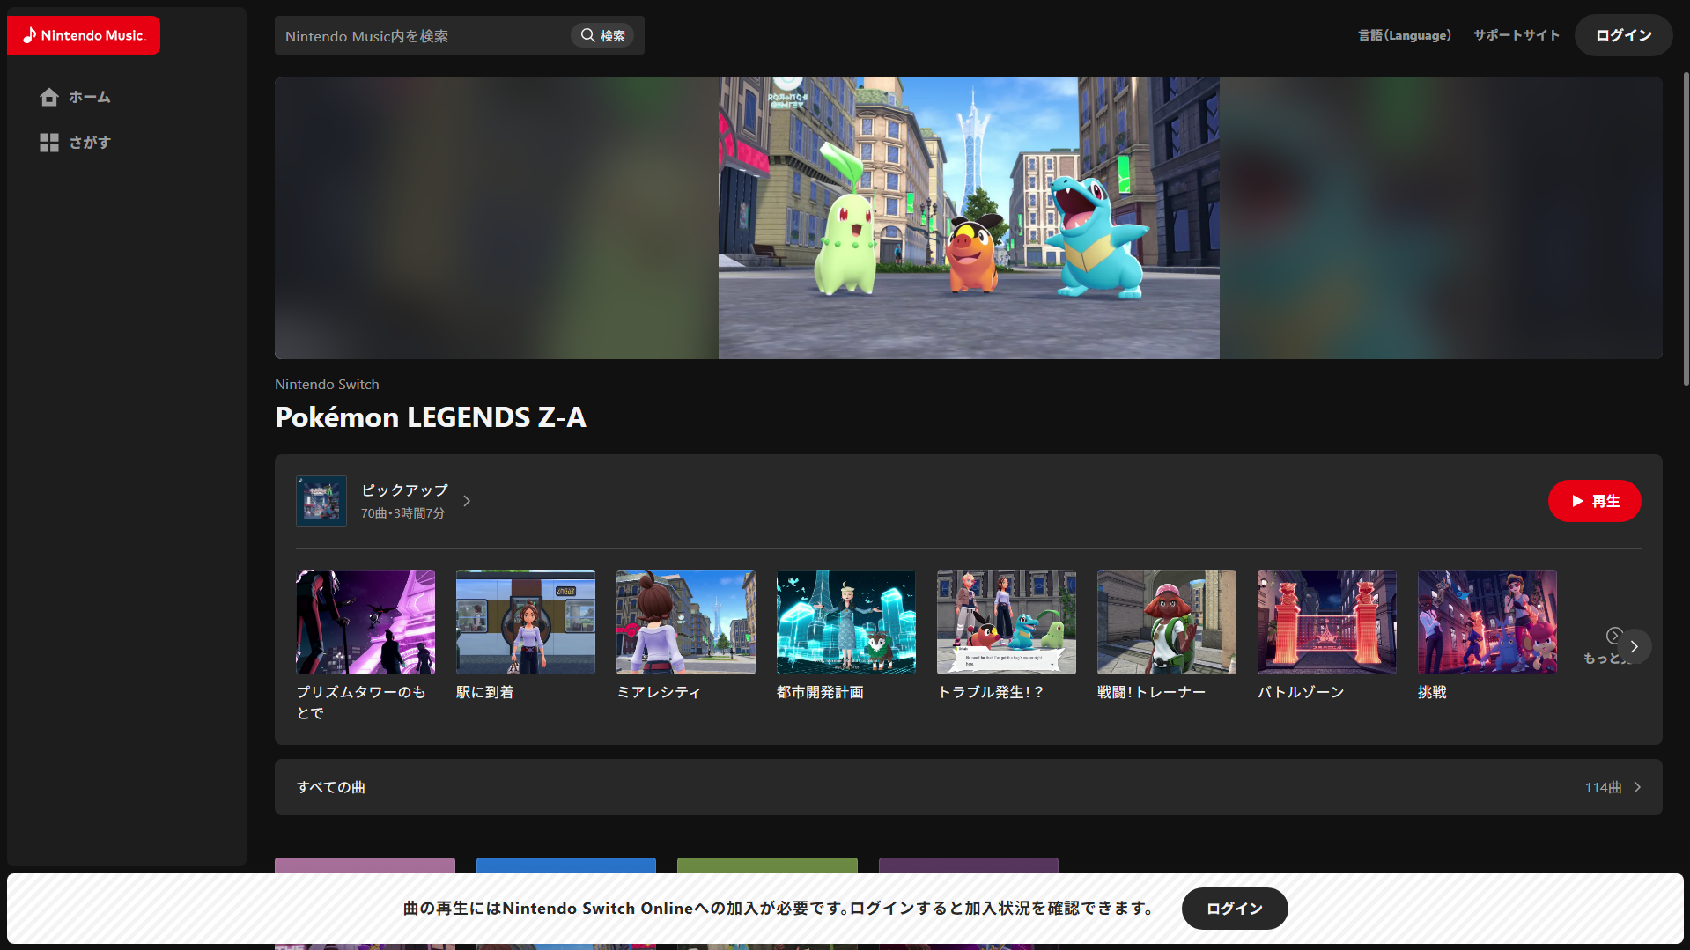Click the ピックアップ playlist cover thumbnail

321,501
